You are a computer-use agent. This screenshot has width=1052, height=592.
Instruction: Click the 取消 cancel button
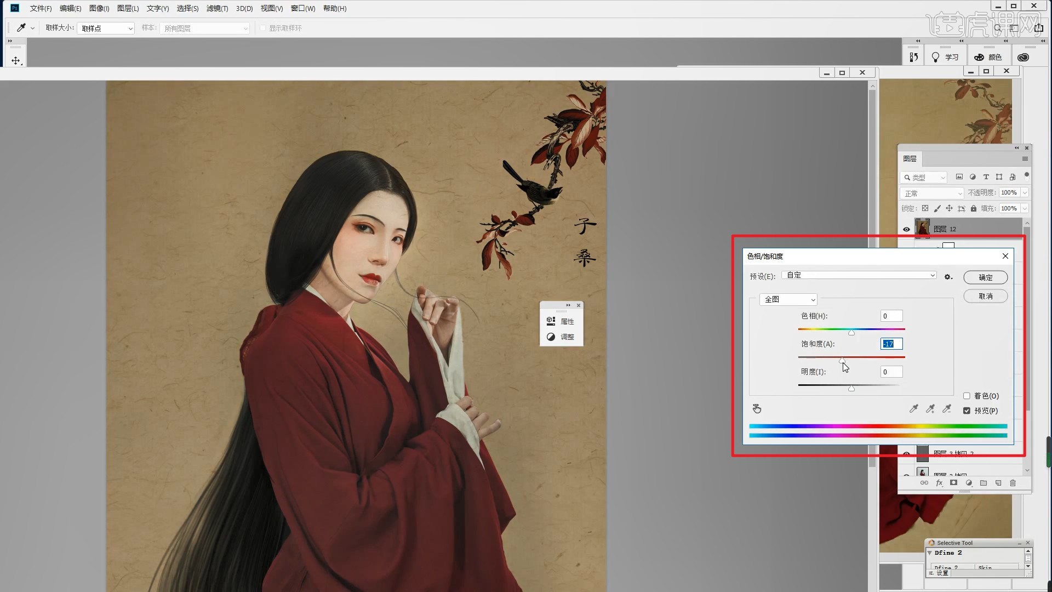985,296
